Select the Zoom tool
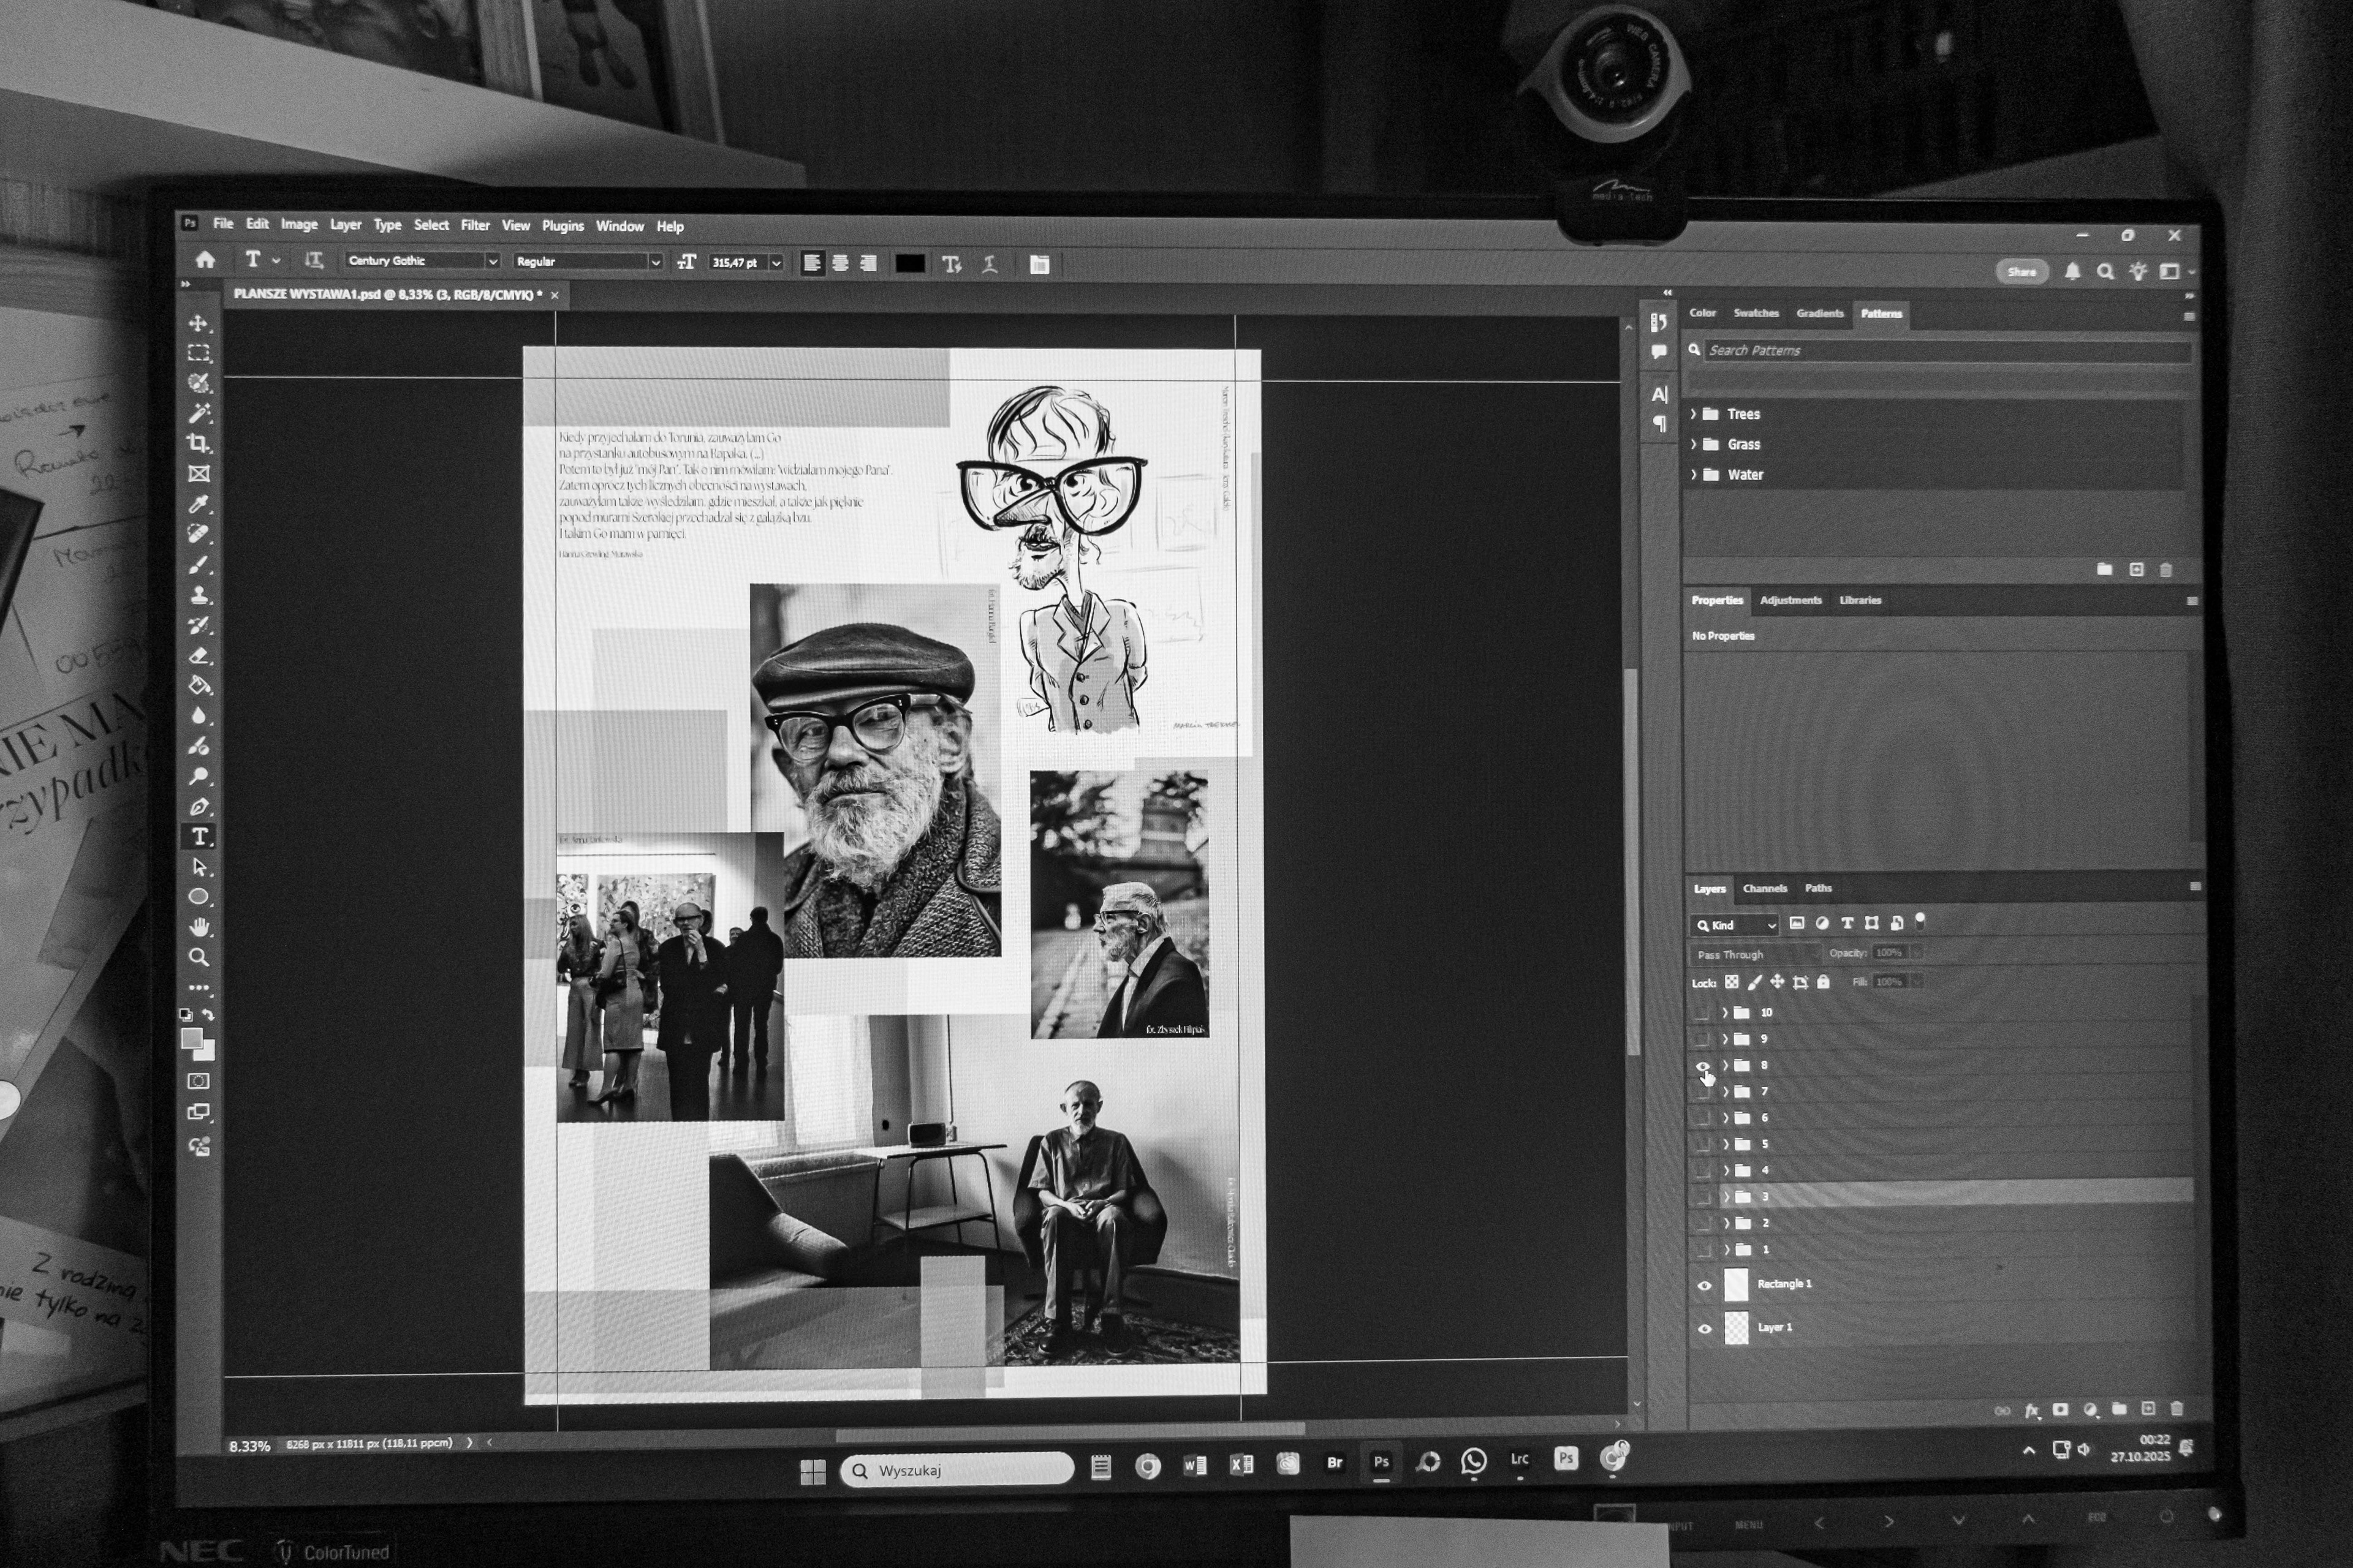This screenshot has width=2353, height=1568. pos(198,958)
